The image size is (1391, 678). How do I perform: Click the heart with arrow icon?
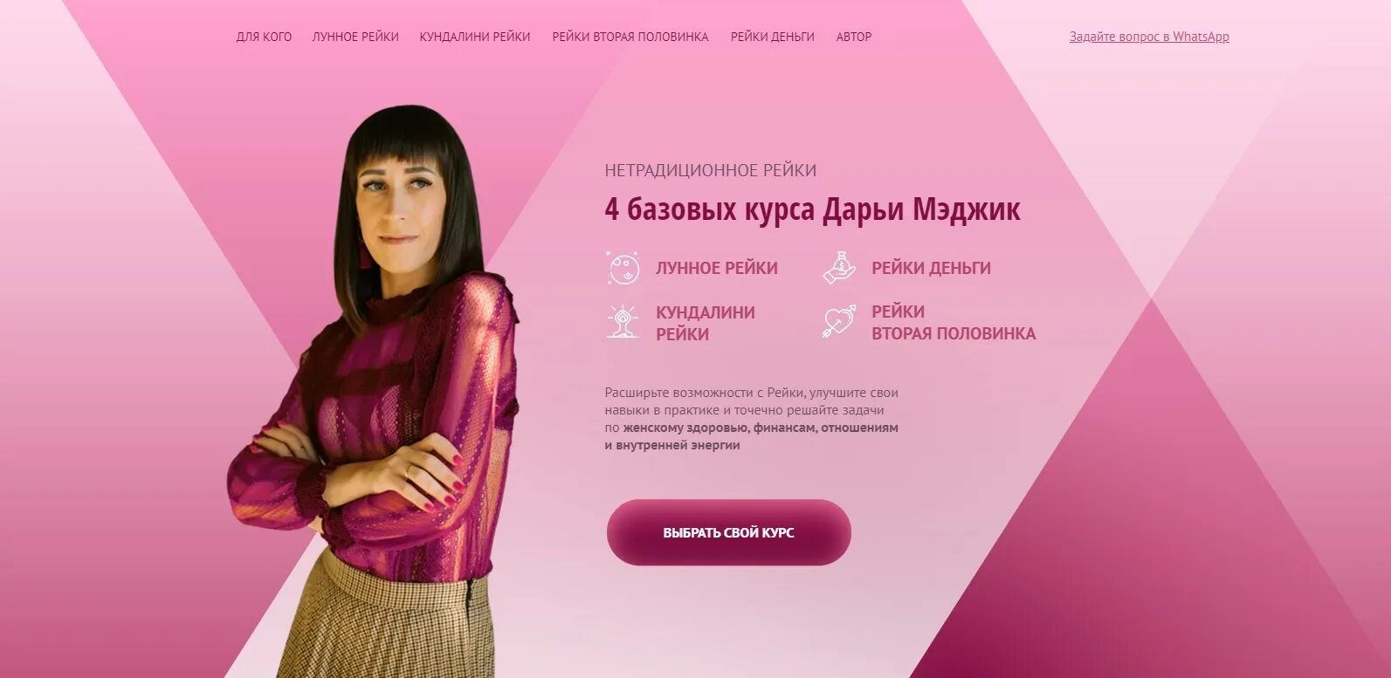pyautogui.click(x=839, y=321)
